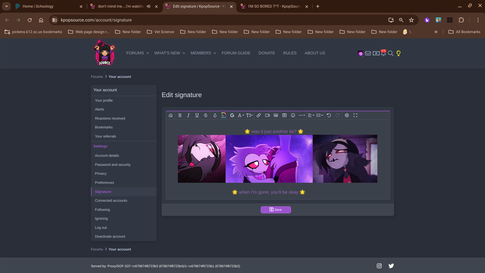Open All Bookmarks folder

point(464,32)
